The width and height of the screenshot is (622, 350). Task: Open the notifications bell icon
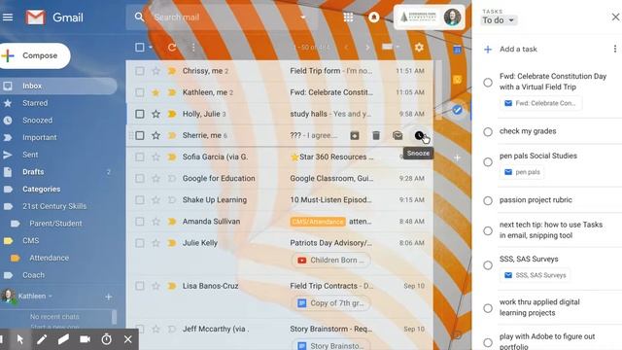click(373, 17)
